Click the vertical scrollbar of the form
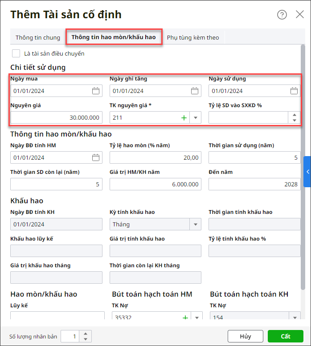The image size is (311, 346). click(303, 167)
